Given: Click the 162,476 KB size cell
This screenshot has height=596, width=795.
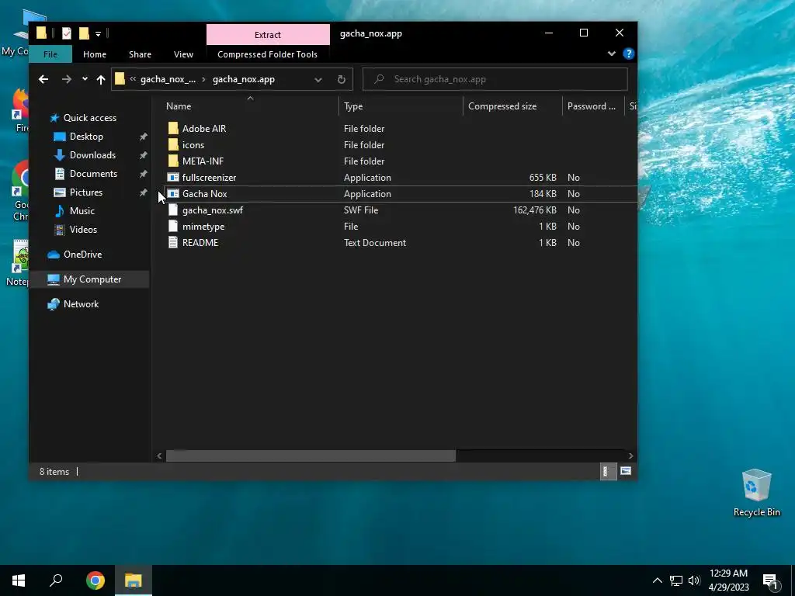Looking at the screenshot, I should (534, 210).
